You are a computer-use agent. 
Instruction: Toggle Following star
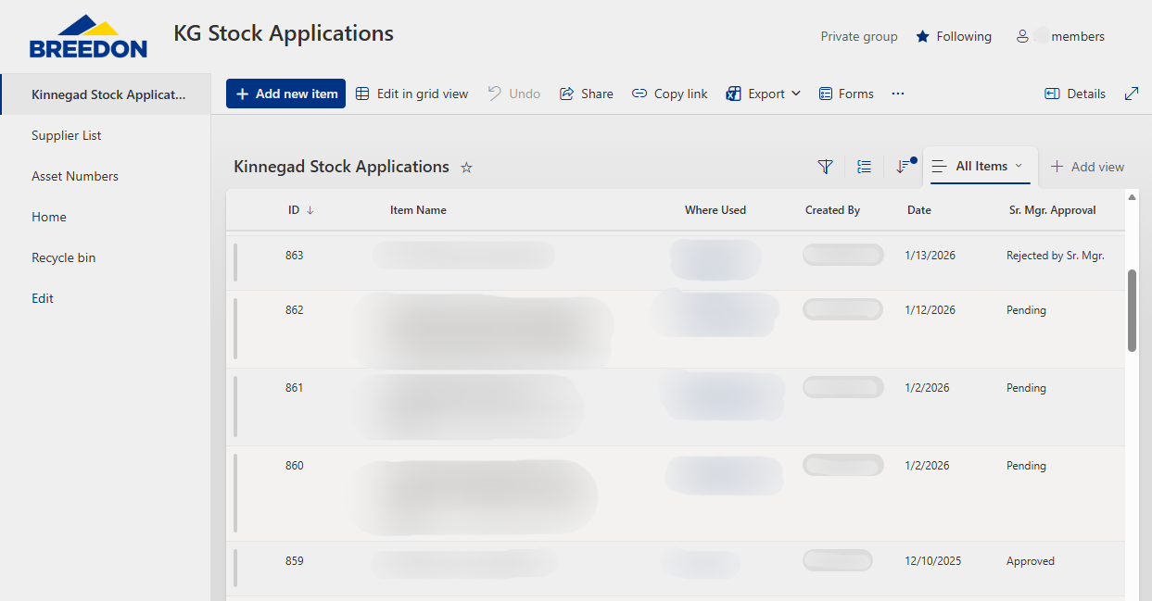[954, 37]
